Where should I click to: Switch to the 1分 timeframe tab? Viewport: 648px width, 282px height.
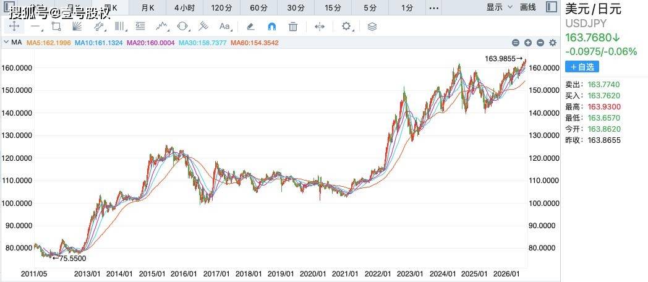pos(407,7)
